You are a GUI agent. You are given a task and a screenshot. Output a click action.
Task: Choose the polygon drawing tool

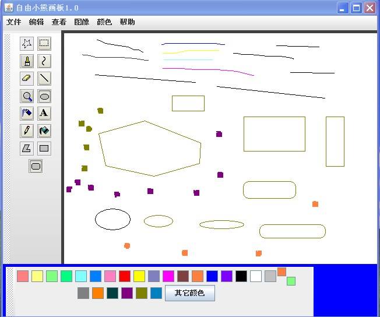point(27,149)
